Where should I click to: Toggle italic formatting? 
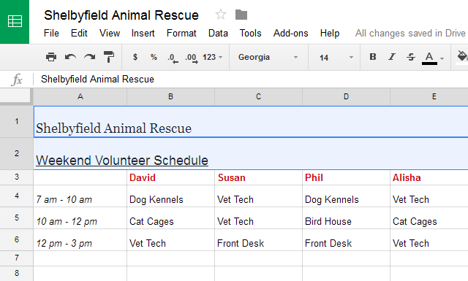click(392, 57)
